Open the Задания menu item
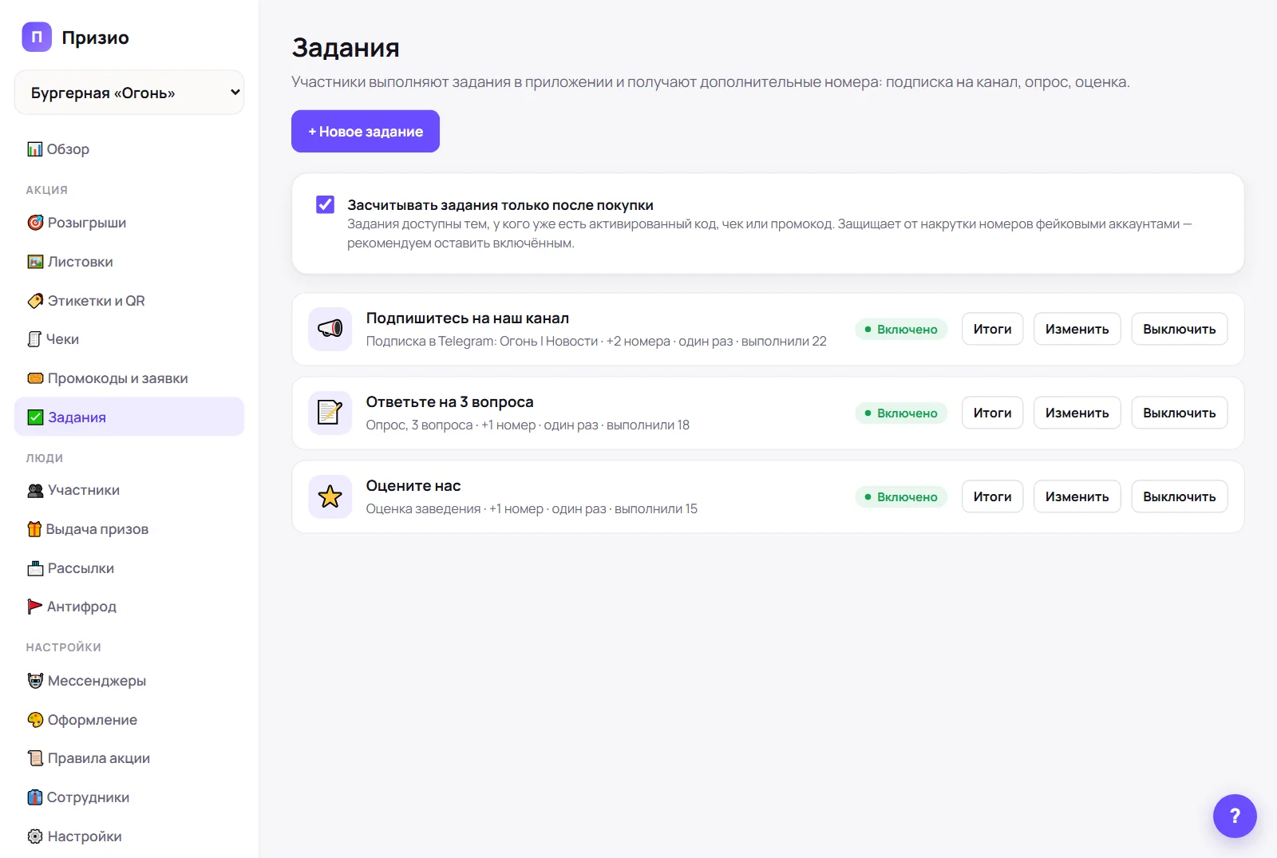 point(129,417)
